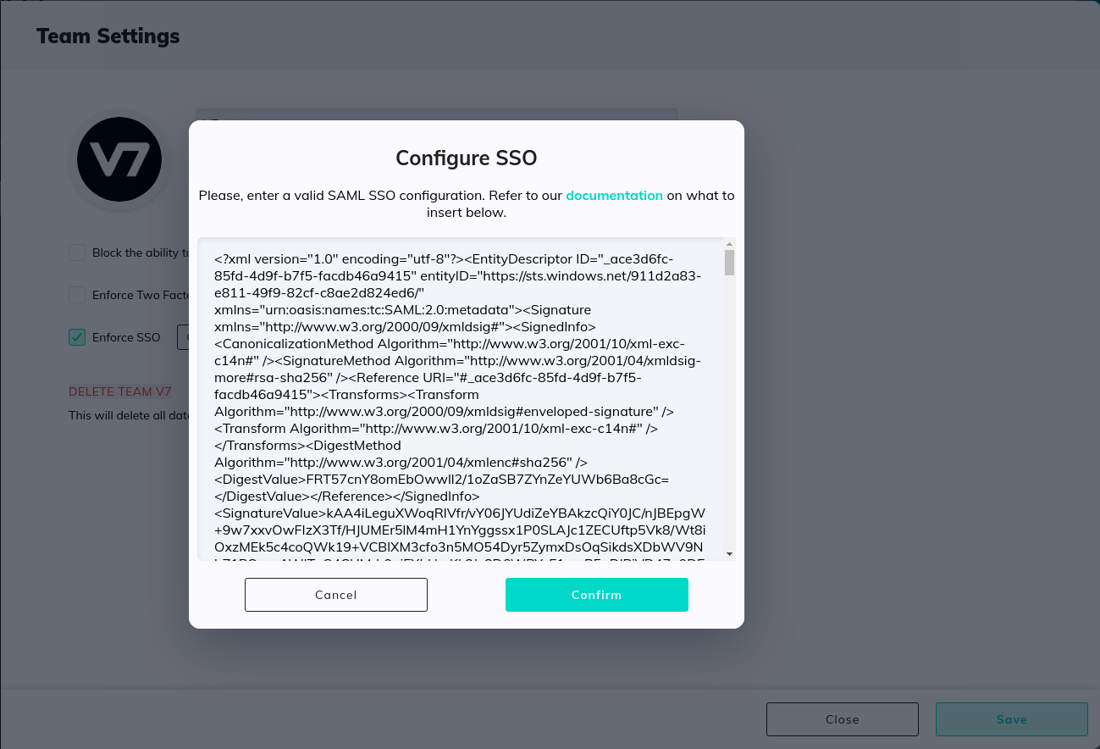
Task: Click the xml version line in the configuration
Action: click(x=445, y=259)
